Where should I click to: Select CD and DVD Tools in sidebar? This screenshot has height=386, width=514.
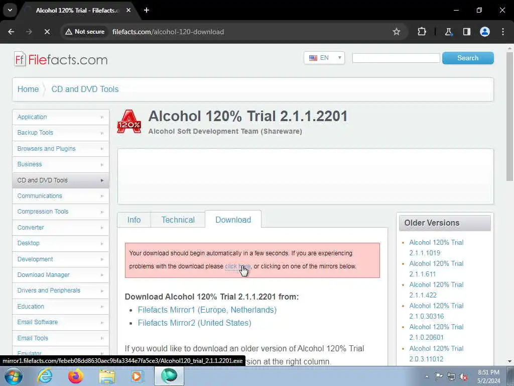pos(61,180)
